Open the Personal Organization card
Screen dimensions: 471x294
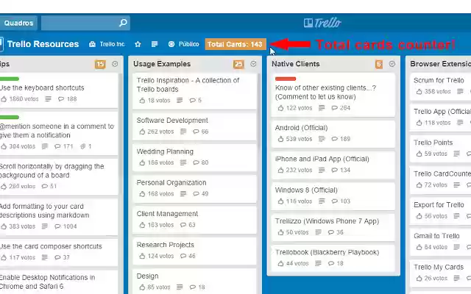(194, 188)
